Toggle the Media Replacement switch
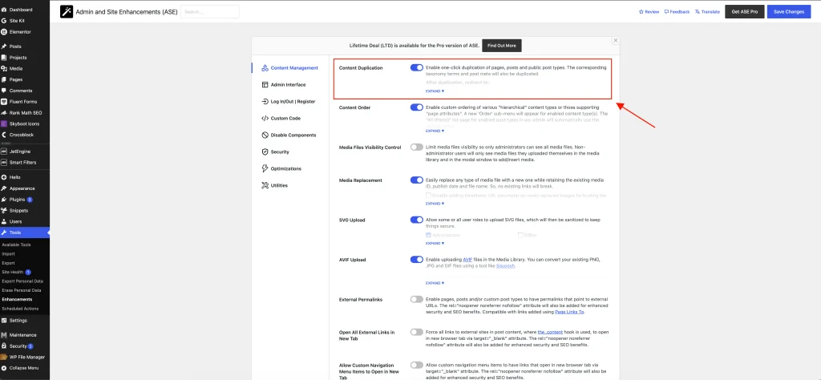The height and width of the screenshot is (380, 821). click(417, 180)
